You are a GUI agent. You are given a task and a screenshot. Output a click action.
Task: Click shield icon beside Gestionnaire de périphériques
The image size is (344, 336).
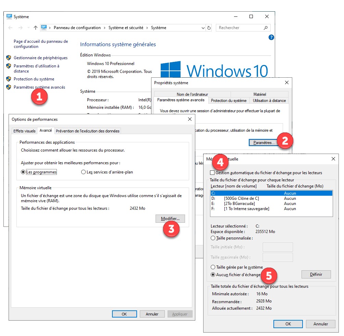[x=9, y=58]
